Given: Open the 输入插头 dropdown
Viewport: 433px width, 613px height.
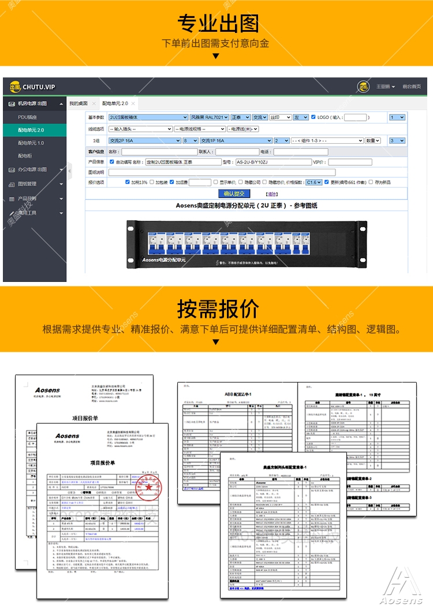Looking at the screenshot, I should [x=140, y=129].
